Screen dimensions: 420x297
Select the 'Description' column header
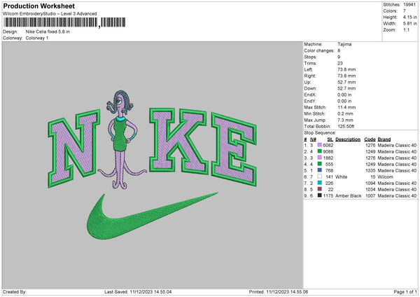click(x=348, y=139)
